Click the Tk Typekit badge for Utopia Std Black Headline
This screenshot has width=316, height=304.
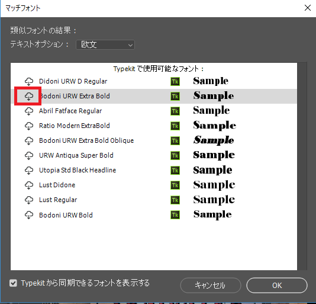click(175, 171)
